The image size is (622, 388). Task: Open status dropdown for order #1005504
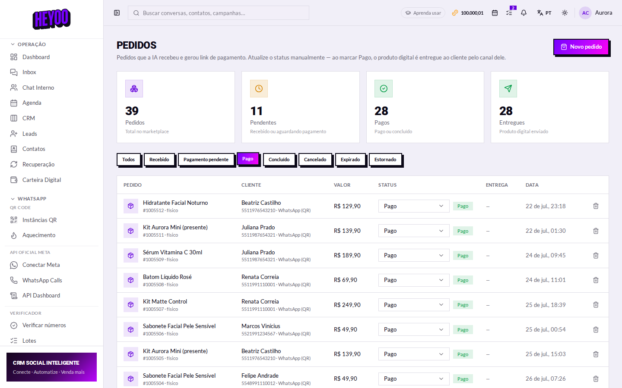pyautogui.click(x=414, y=379)
